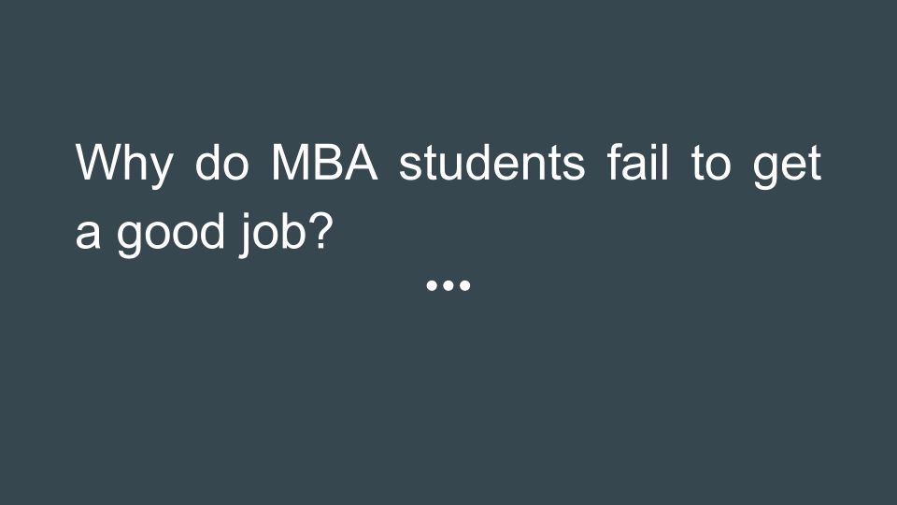Screen dimensions: 897x505
Task: Click the leftmost of the three dots
Action: click(x=433, y=283)
